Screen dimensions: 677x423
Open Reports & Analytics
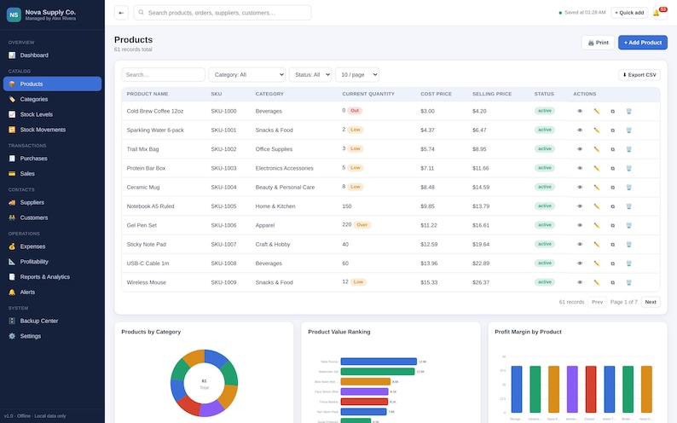(x=52, y=276)
